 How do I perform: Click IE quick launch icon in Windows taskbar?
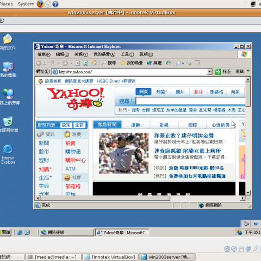coord(20,232)
